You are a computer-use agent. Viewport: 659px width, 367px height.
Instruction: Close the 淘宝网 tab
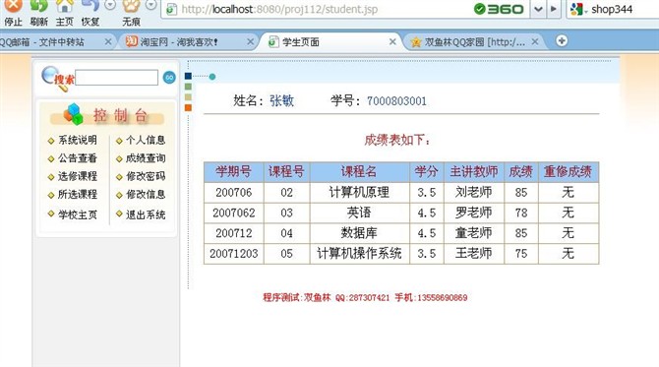pyautogui.click(x=250, y=42)
